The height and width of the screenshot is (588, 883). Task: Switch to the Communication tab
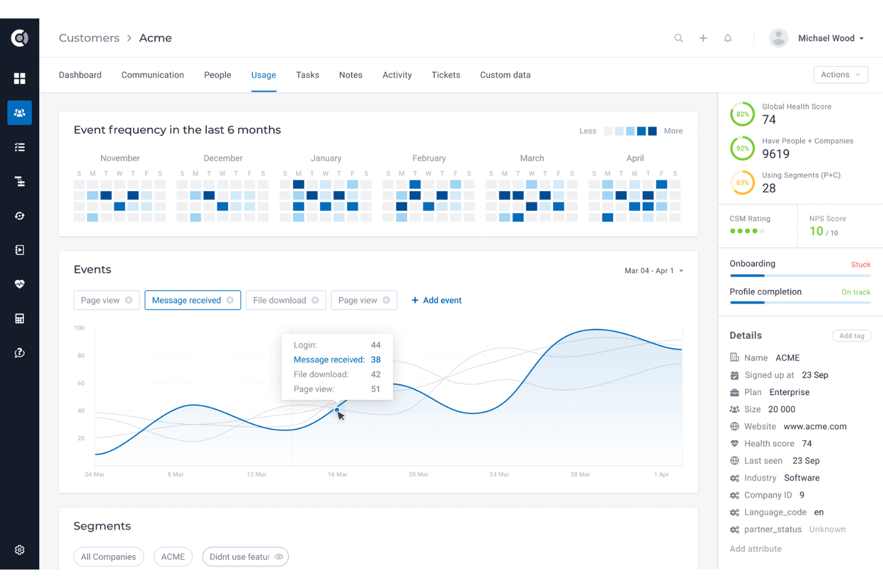tap(152, 74)
